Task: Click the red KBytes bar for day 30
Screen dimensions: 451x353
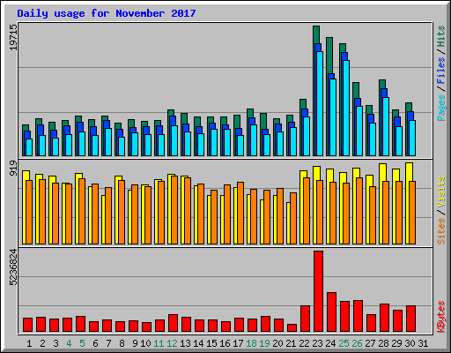Action: (x=410, y=319)
